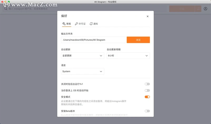Enable the 安装Beta版本 switch
The image size is (211, 124).
pyautogui.click(x=147, y=111)
